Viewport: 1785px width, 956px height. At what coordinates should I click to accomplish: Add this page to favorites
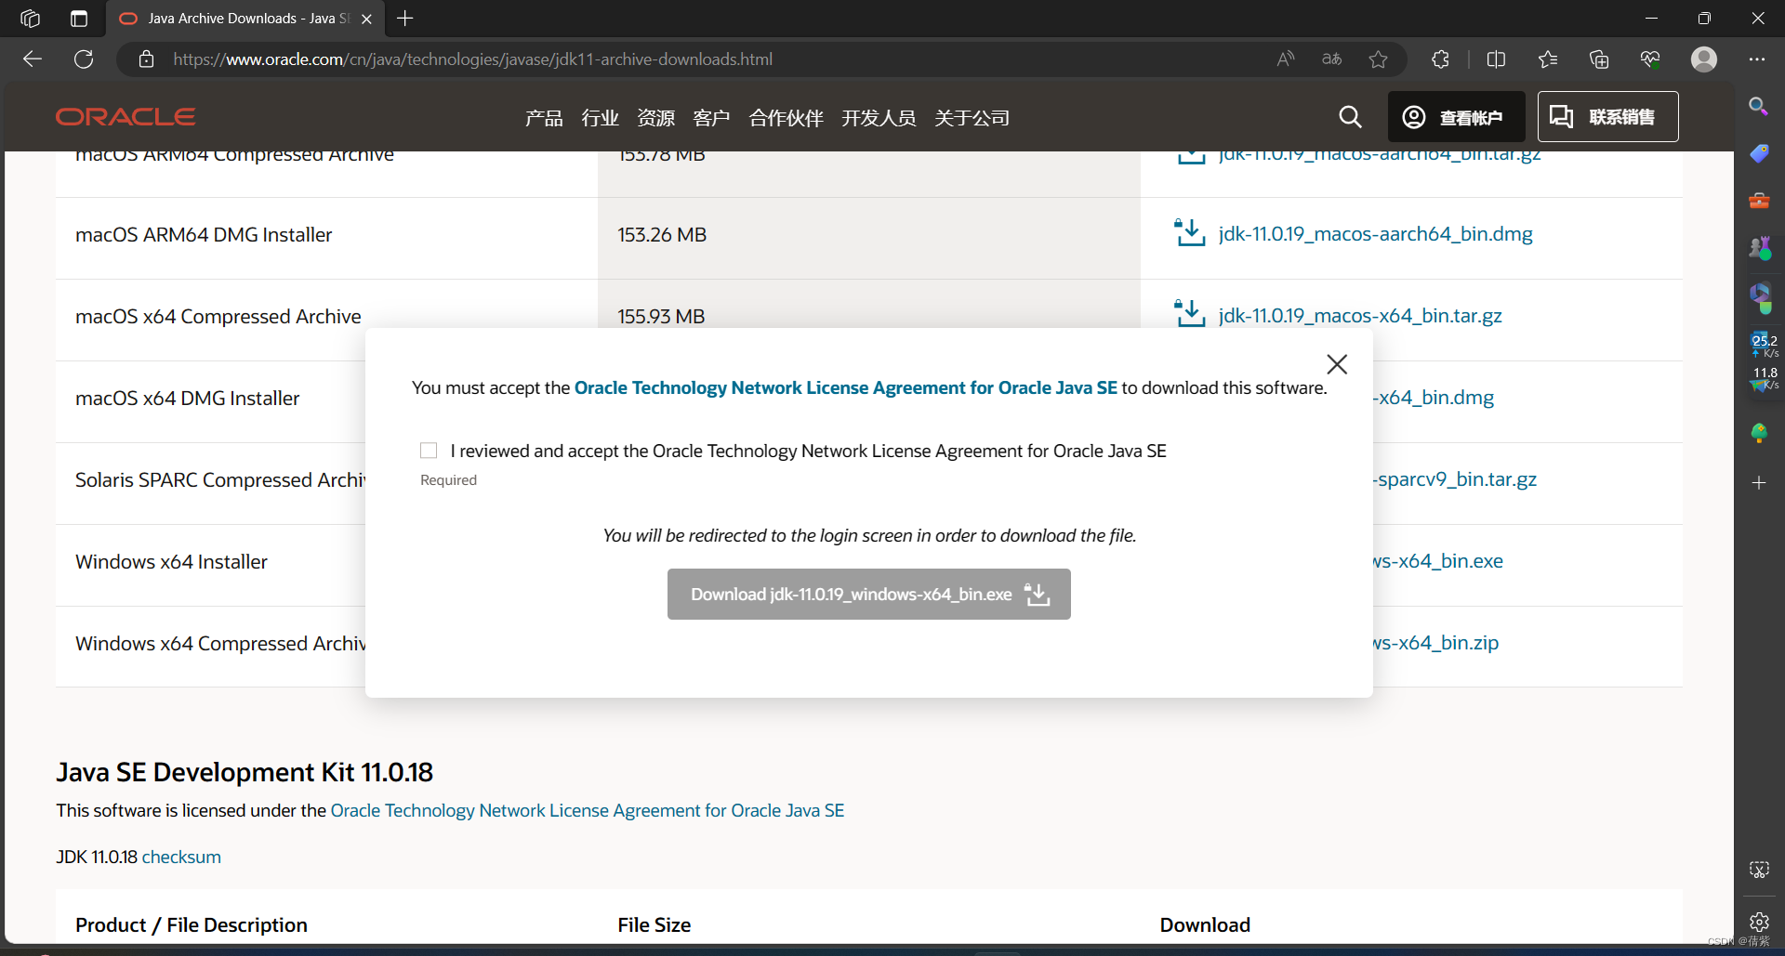1378,59
